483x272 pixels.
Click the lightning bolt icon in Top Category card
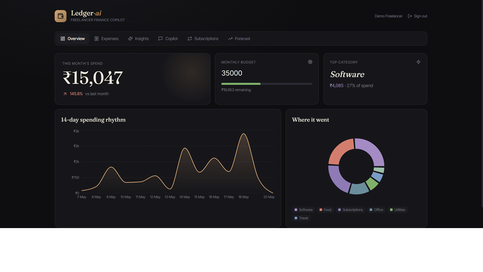(418, 62)
